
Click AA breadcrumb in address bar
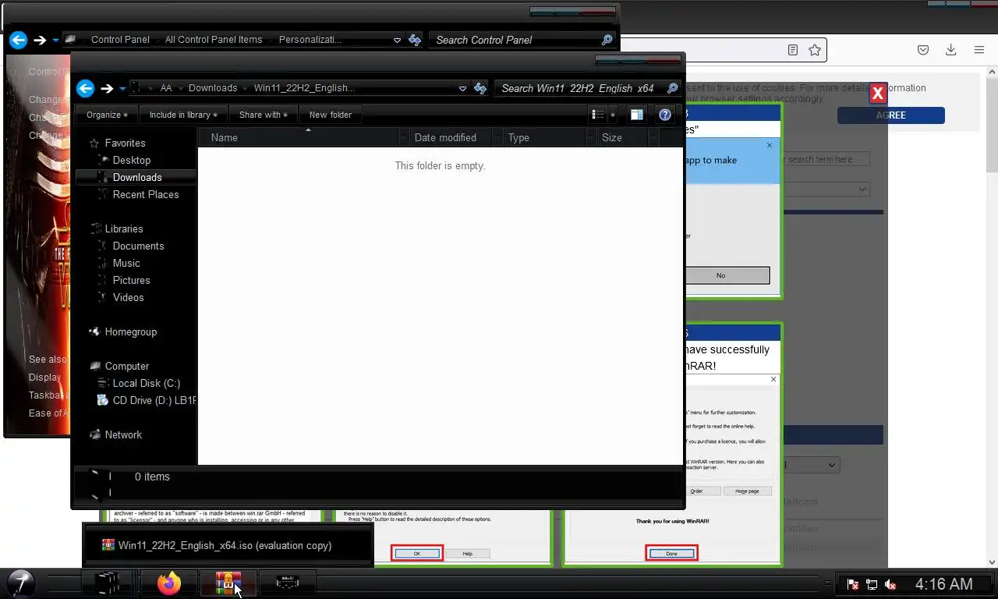pos(166,88)
